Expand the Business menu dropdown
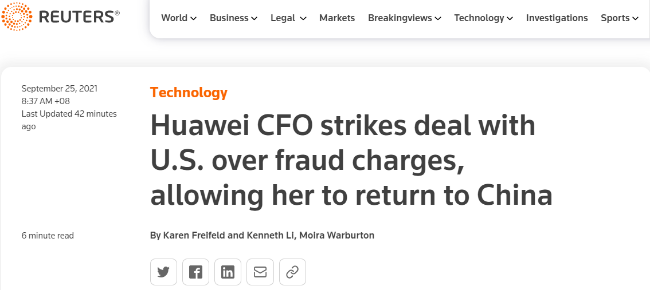650x290 pixels. point(233,18)
